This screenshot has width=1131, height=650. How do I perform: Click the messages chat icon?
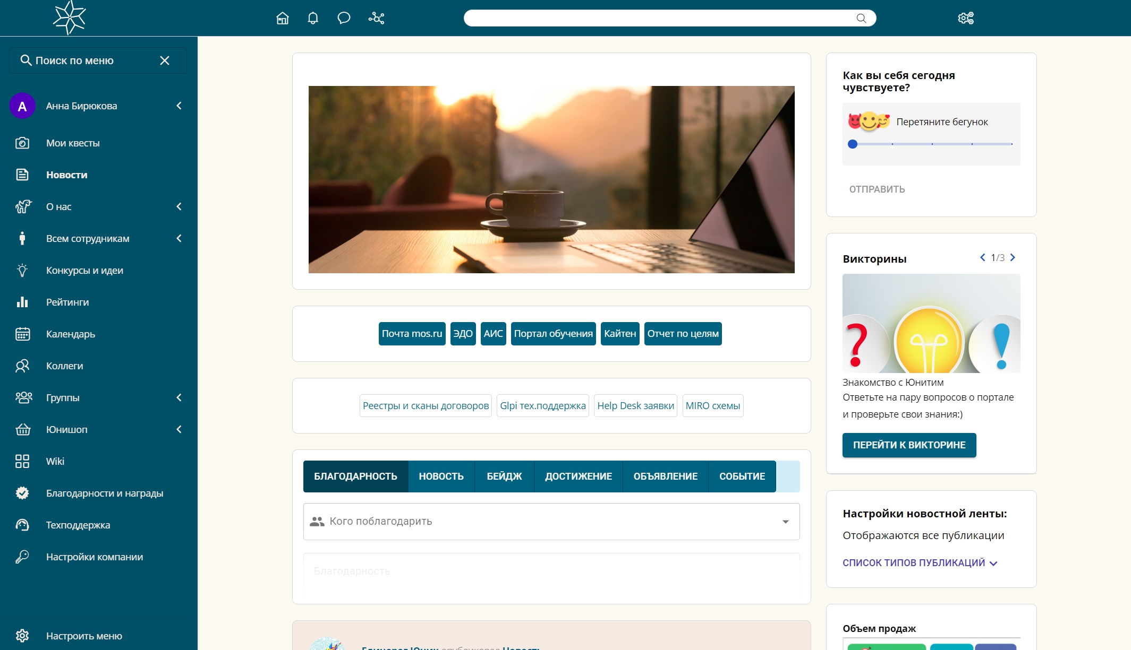[x=344, y=17]
